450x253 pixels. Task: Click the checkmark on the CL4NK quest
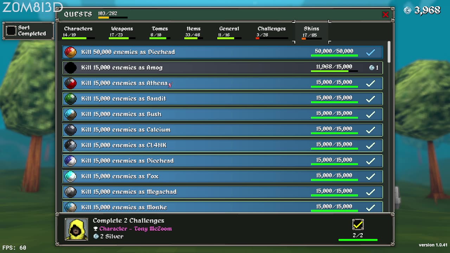coord(371,145)
